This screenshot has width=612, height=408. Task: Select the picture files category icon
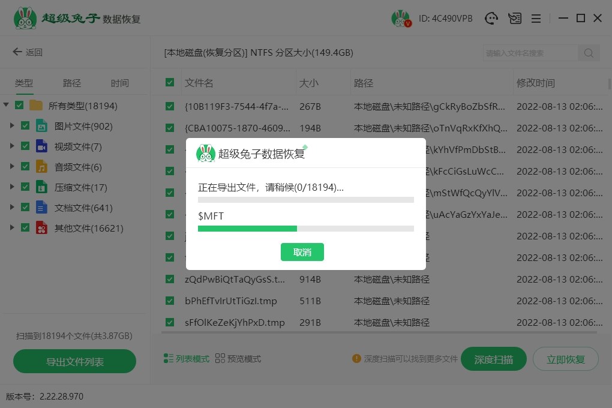pyautogui.click(x=41, y=126)
